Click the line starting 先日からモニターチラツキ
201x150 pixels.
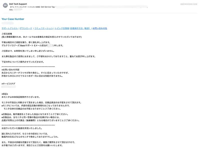click(x=35, y=73)
